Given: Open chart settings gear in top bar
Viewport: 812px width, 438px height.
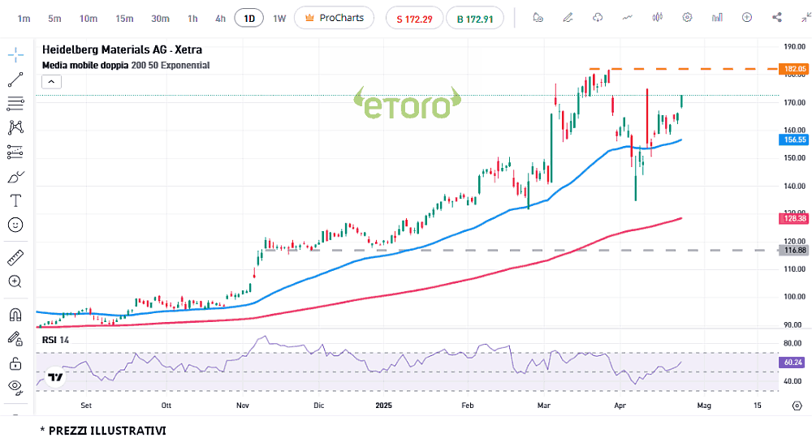Looking at the screenshot, I should click(x=687, y=18).
